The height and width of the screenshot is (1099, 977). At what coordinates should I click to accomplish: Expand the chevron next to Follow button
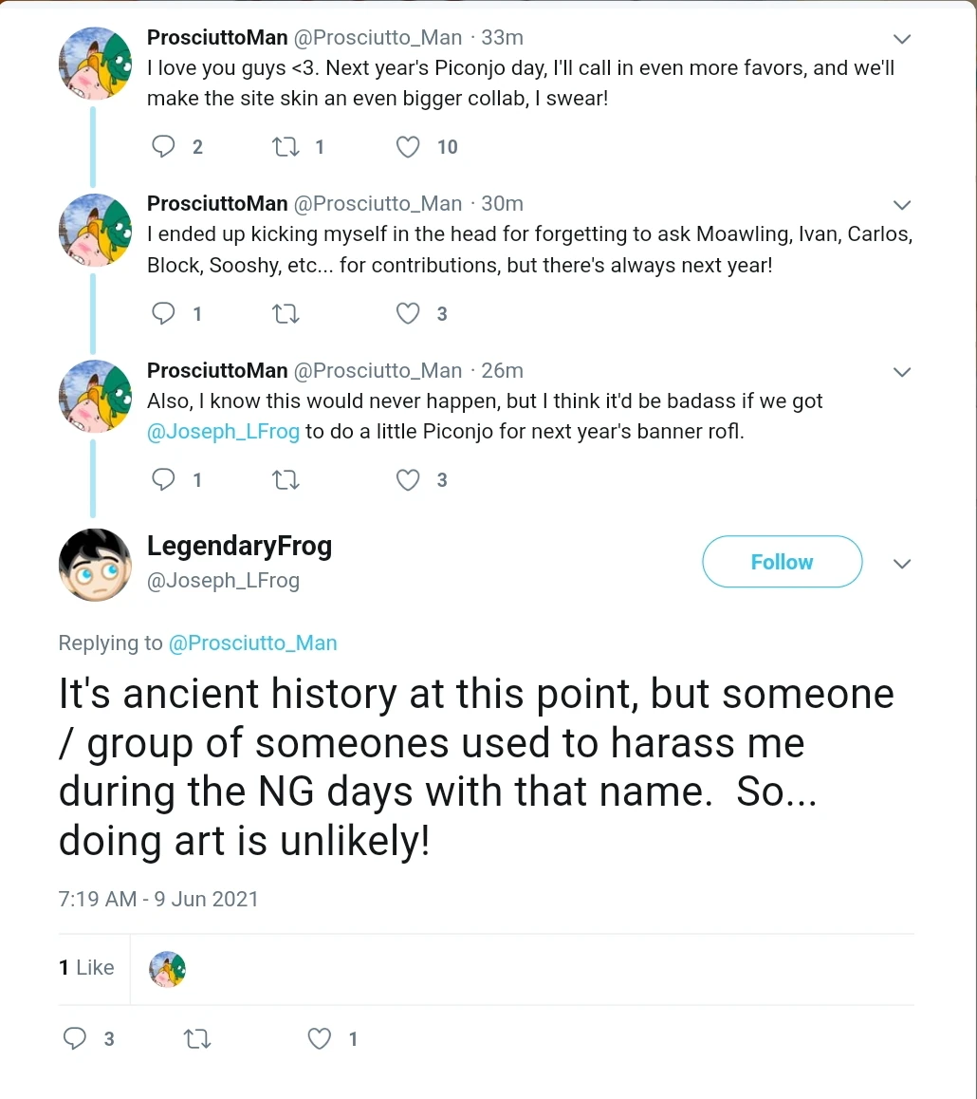pos(902,564)
